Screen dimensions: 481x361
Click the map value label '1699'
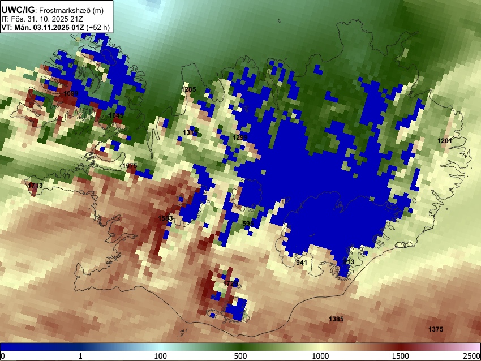[x=71, y=93]
